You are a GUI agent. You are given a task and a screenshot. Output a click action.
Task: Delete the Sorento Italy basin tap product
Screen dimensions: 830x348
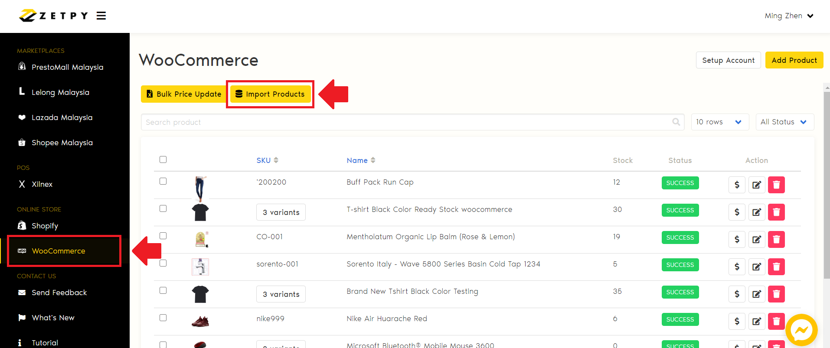[x=776, y=267]
